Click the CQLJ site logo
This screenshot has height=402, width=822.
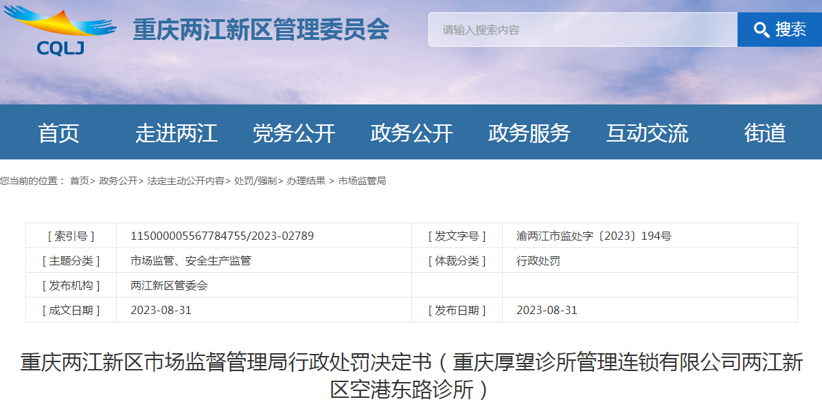point(60,30)
